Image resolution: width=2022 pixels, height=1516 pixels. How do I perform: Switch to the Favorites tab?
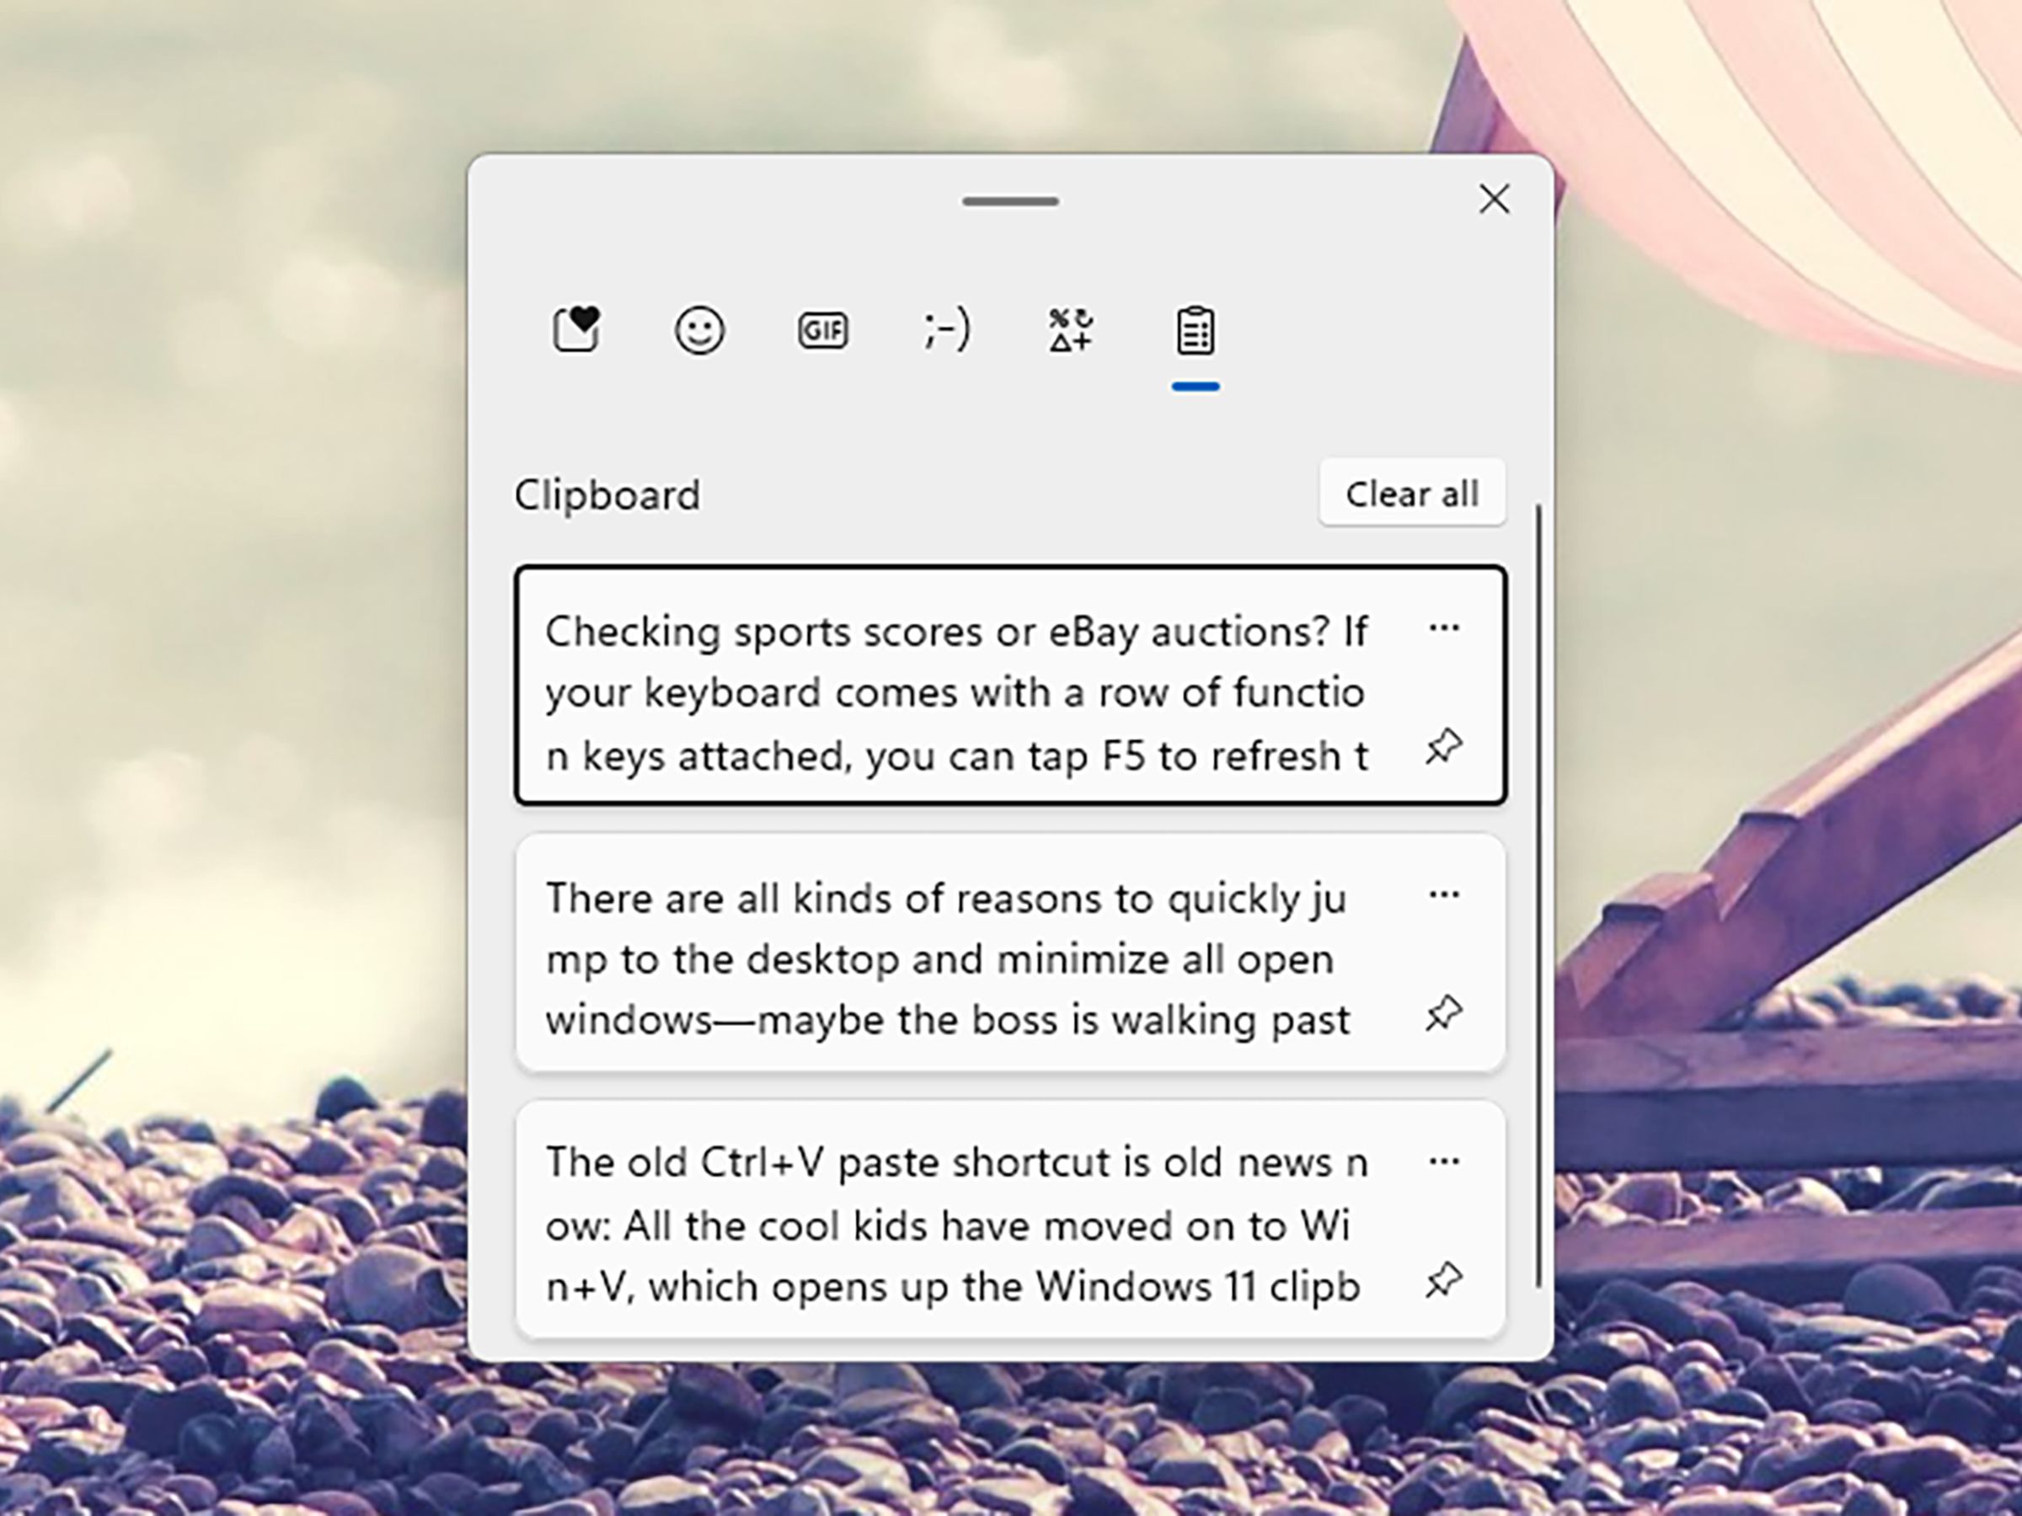click(x=576, y=329)
